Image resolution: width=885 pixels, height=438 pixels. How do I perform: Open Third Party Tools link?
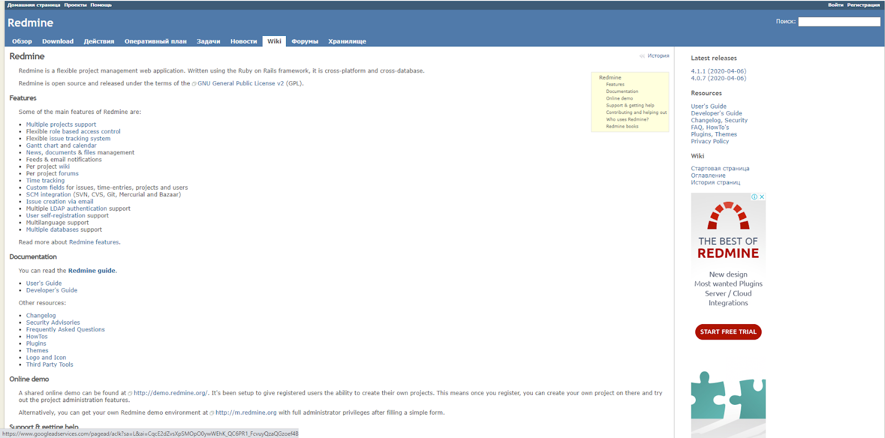pyautogui.click(x=50, y=364)
